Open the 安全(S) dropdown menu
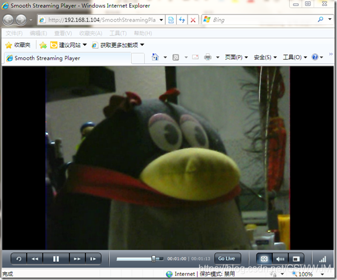Image resolution: width=337 pixels, height=280 pixels. point(265,57)
